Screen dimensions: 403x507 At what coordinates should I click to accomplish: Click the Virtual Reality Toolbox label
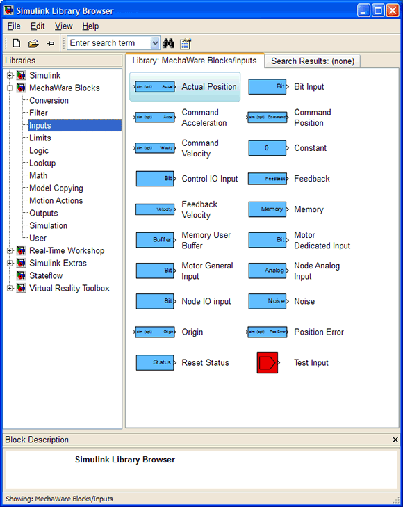pyautogui.click(x=69, y=289)
